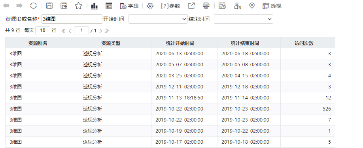Viewport: 363px width, 148px height.
Task: Click the 统计开始时间 column header
Action: tap(180, 43)
